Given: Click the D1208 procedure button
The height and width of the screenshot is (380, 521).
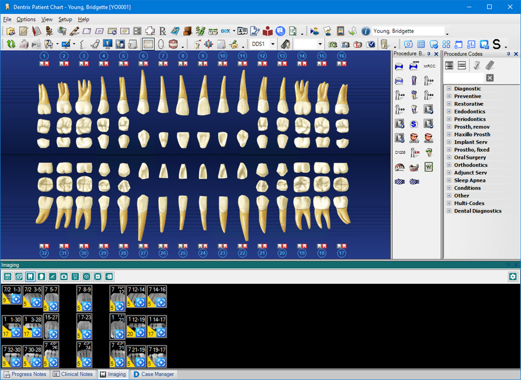Looking at the screenshot, I should [399, 152].
